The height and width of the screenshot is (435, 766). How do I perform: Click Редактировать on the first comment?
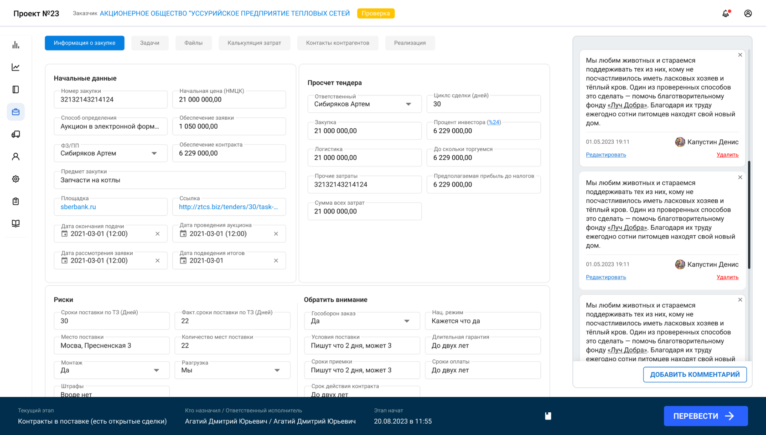(606, 155)
